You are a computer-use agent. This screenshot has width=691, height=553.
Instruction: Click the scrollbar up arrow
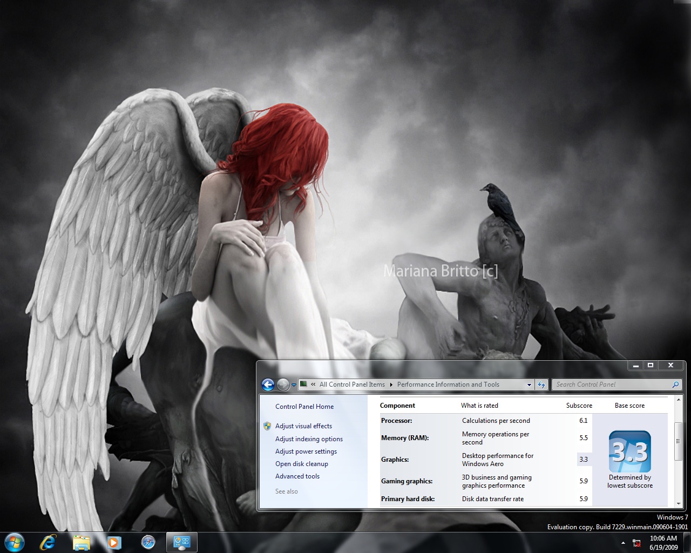tap(679, 401)
